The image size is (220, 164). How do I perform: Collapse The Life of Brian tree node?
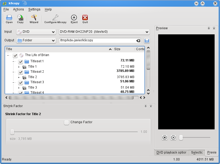[x=8, y=56]
